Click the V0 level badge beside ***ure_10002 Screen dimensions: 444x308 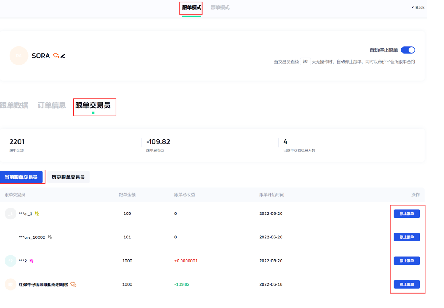(x=49, y=237)
